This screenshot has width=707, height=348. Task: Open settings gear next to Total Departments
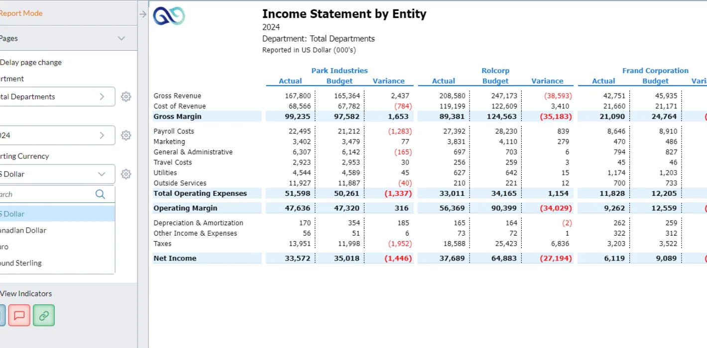pos(126,97)
